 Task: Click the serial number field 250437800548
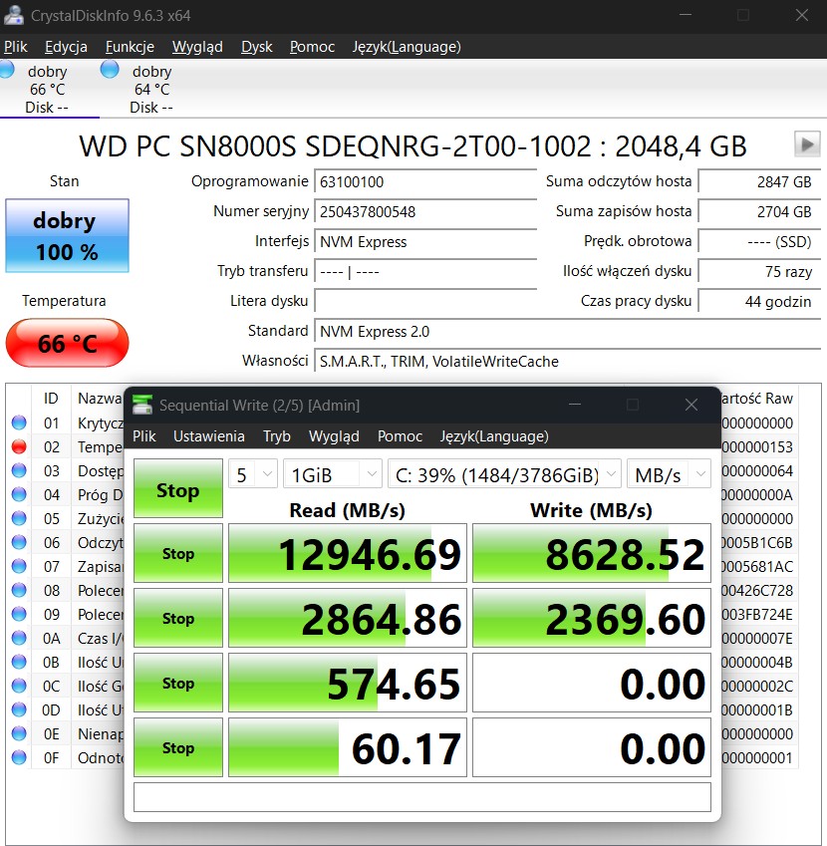pos(425,211)
